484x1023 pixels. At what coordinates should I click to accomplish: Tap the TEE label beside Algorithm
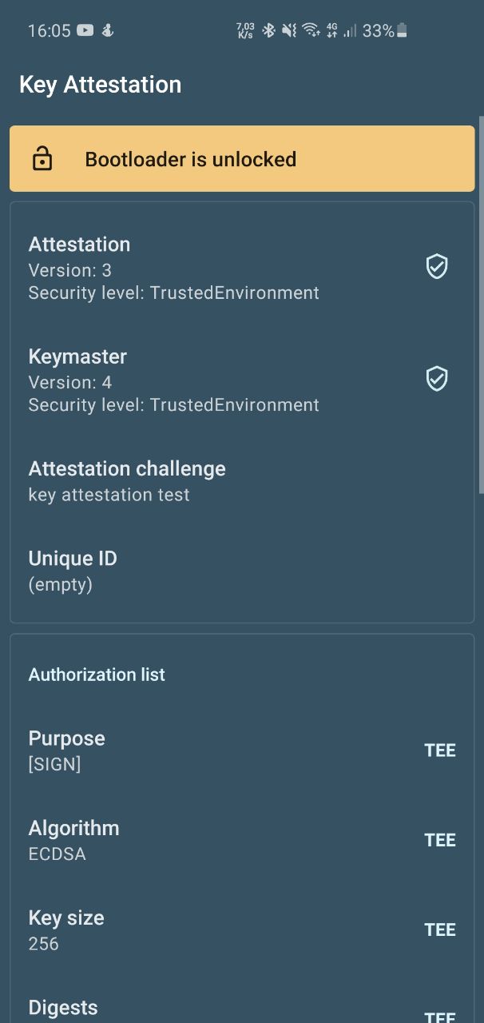(440, 840)
